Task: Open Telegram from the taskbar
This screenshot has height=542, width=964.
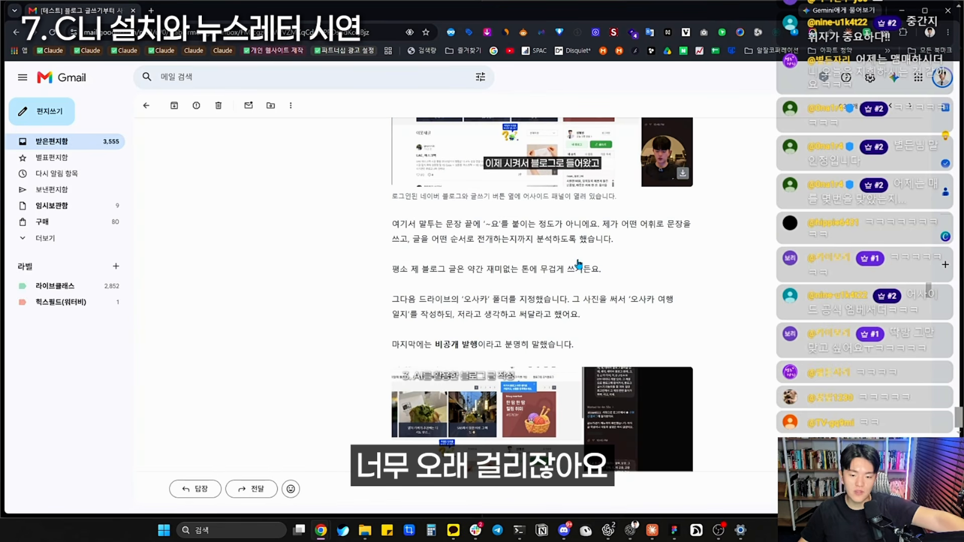Action: click(x=498, y=530)
